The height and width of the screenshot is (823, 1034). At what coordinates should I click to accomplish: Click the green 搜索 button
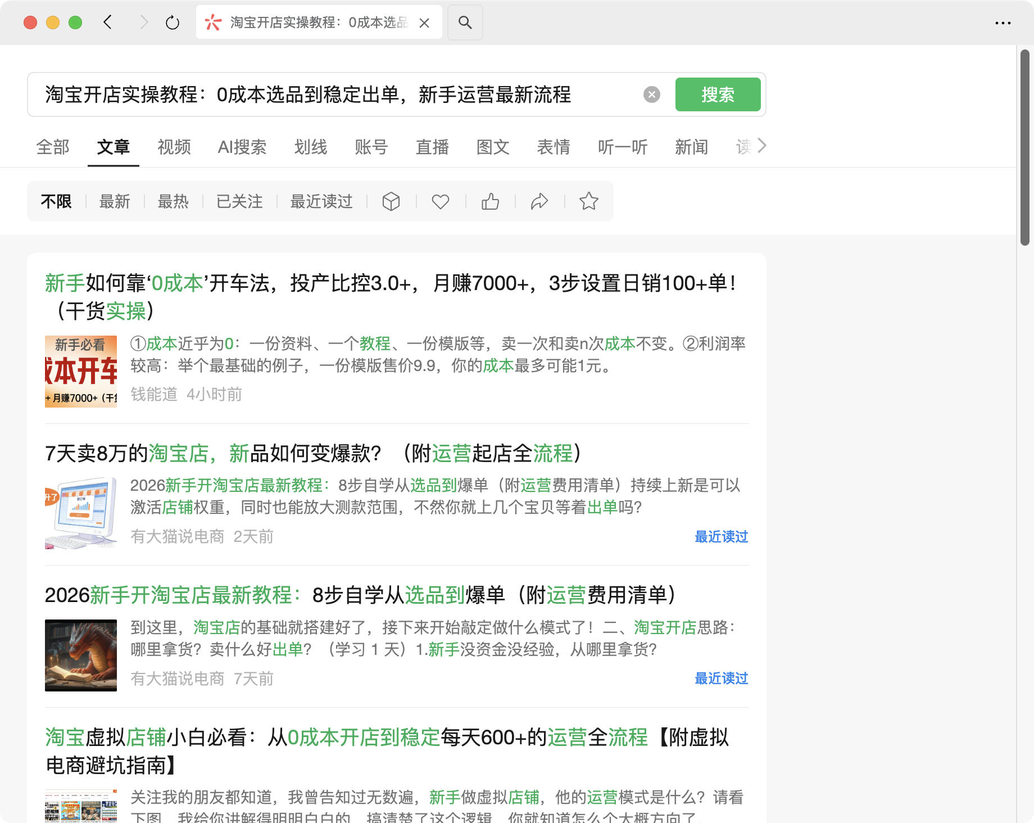click(718, 94)
